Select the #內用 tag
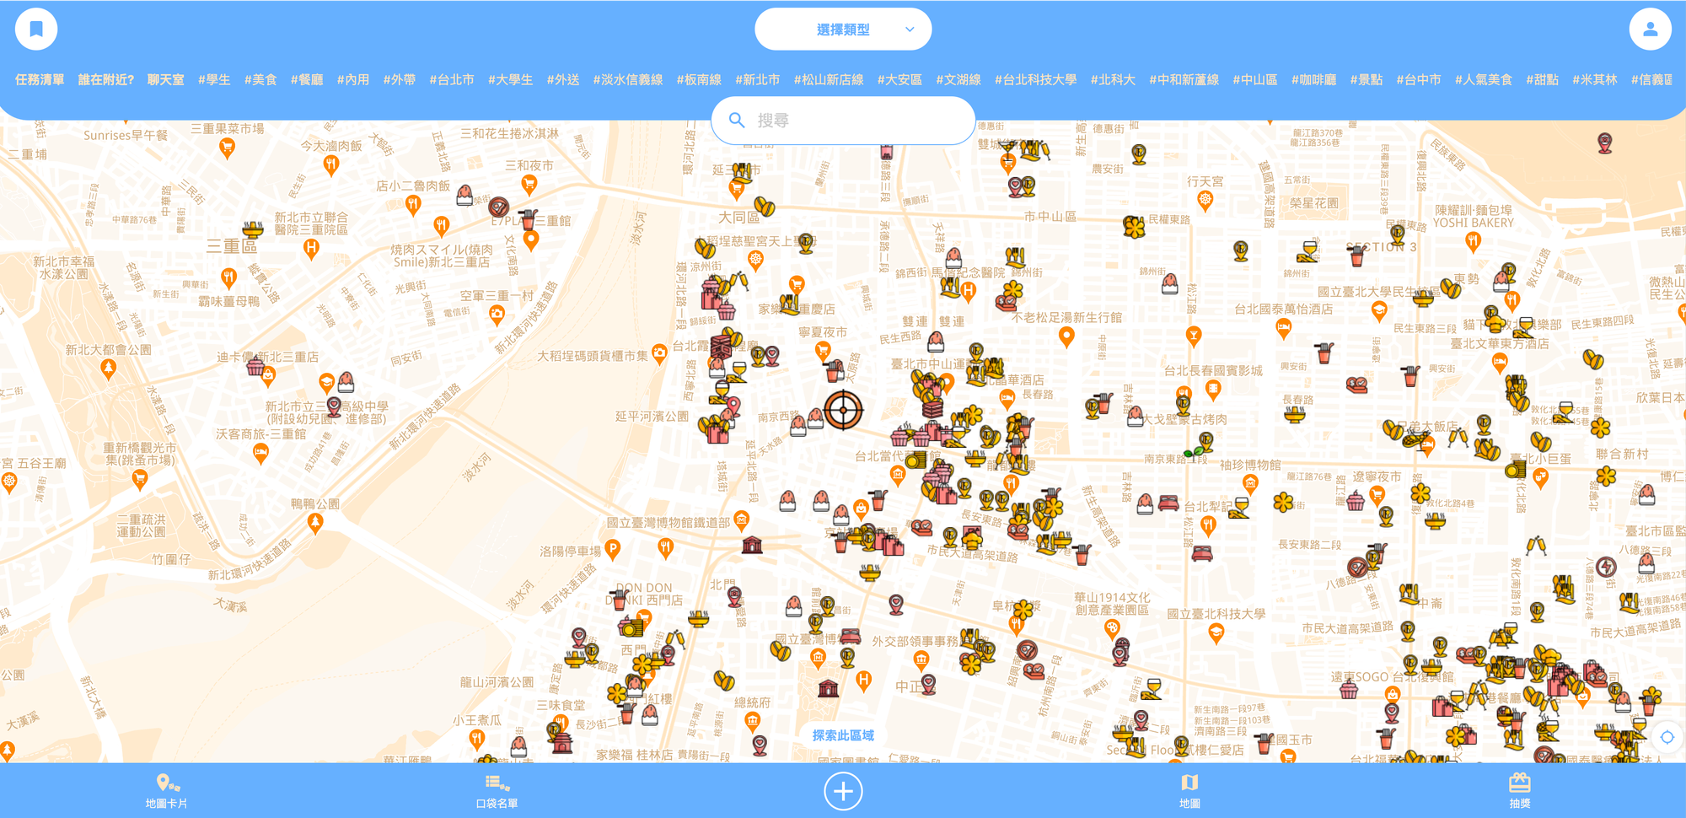The image size is (1686, 818). pos(353,80)
